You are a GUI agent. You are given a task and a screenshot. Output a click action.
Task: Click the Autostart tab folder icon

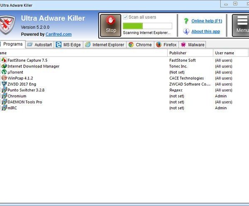click(x=30, y=45)
